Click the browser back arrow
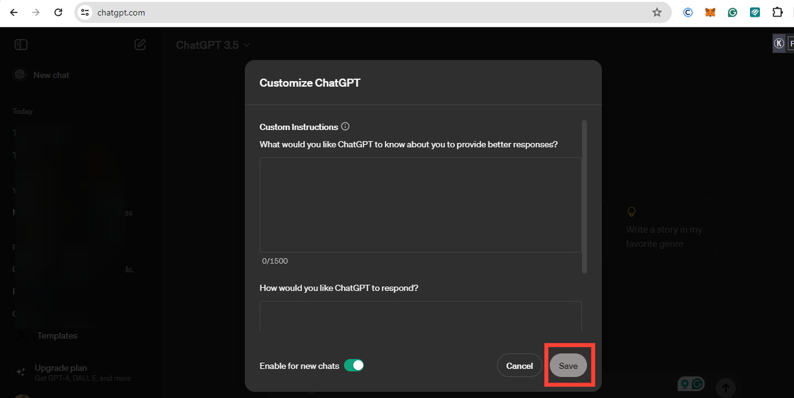This screenshot has height=398, width=794. (14, 12)
